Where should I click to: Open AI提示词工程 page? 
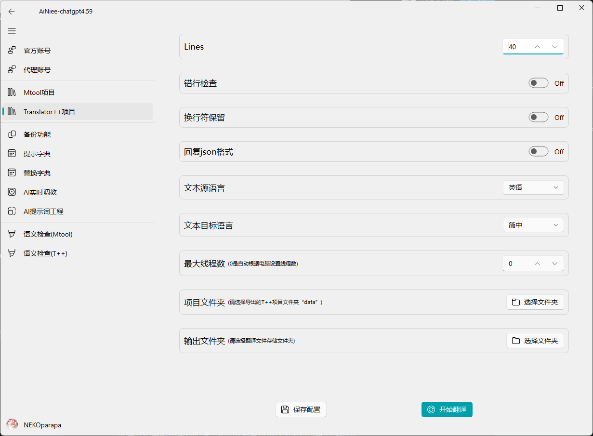pos(78,211)
